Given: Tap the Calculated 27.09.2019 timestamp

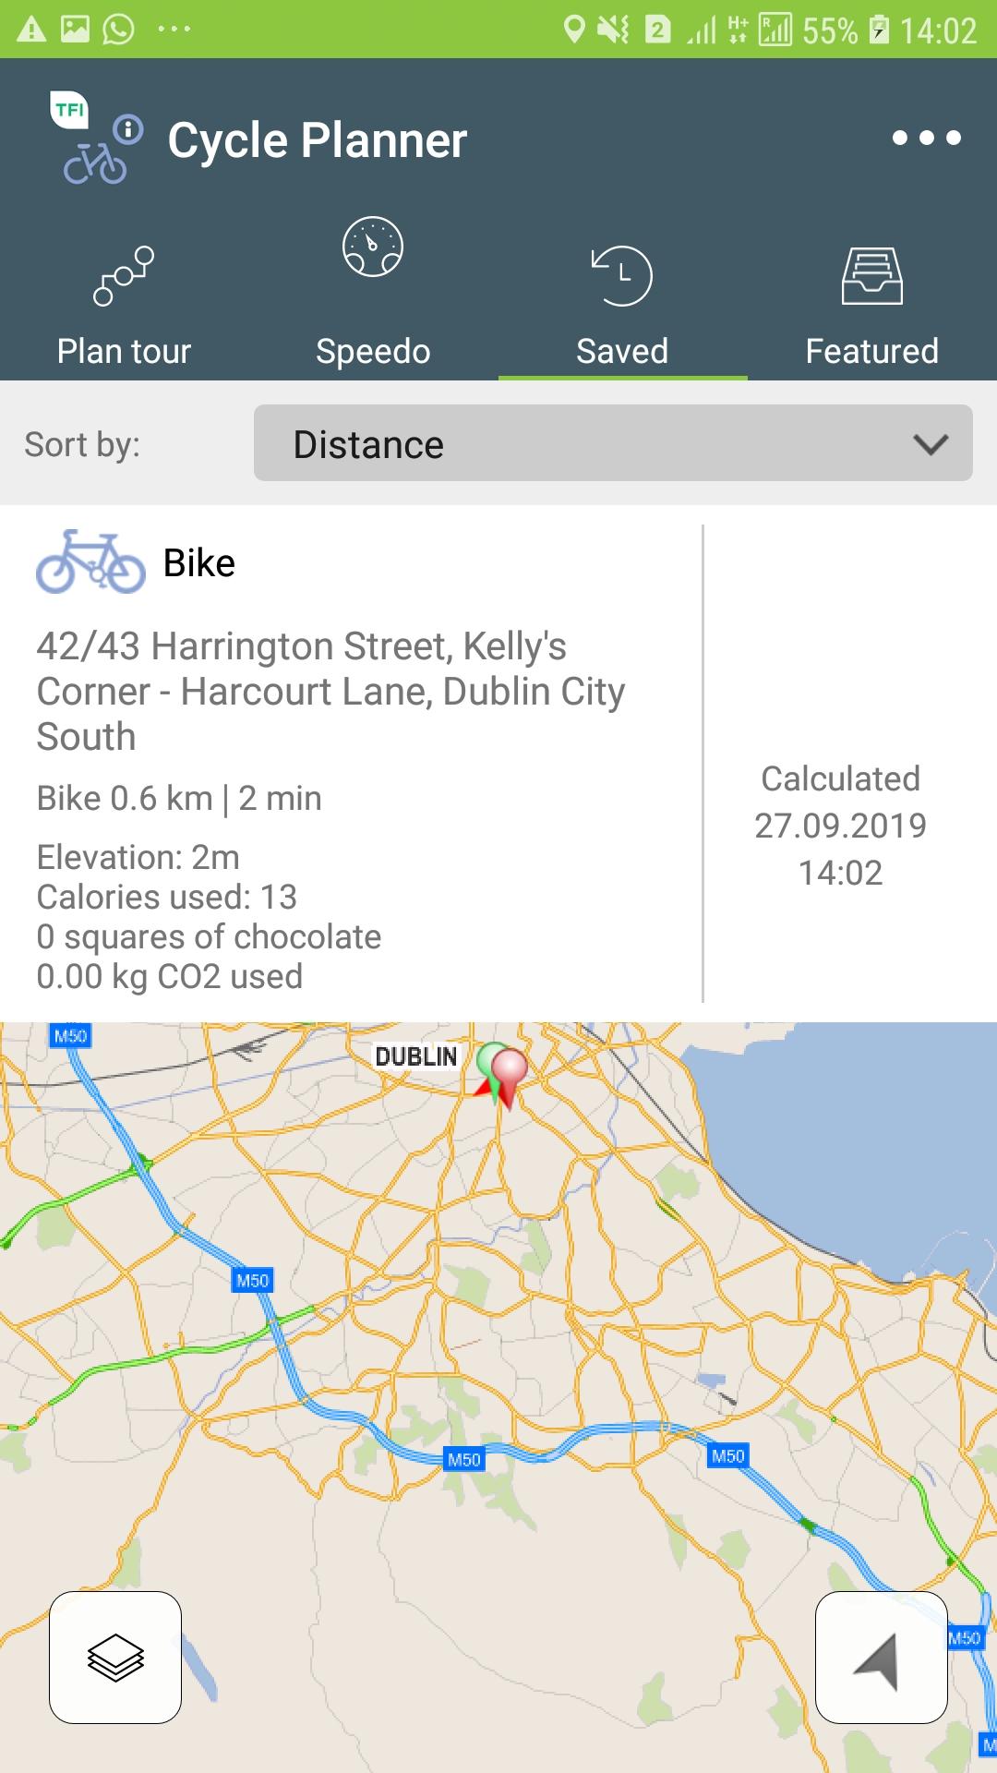Looking at the screenshot, I should pos(840,825).
